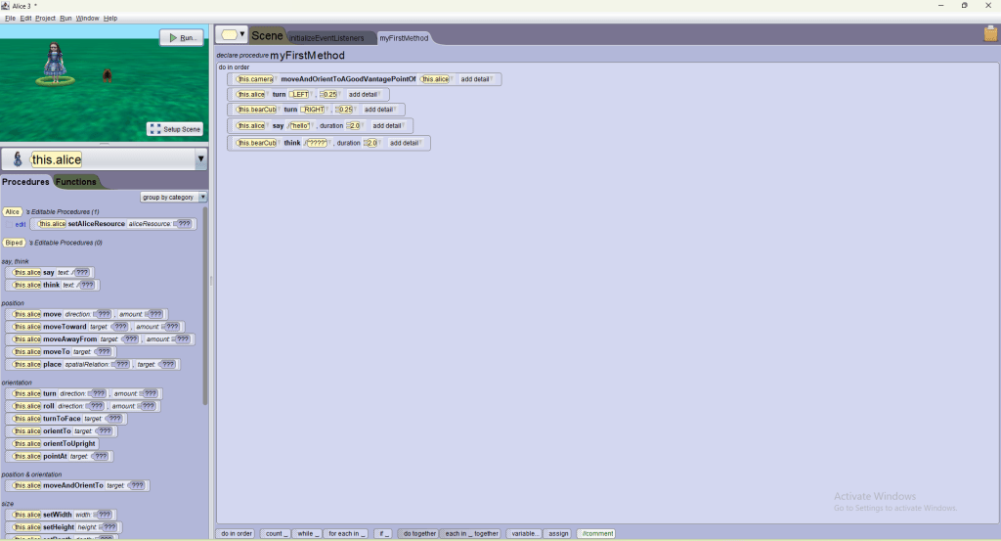Image resolution: width=1001 pixels, height=541 pixels.
Task: Open the class selector hexagon dropdown
Action: (231, 34)
